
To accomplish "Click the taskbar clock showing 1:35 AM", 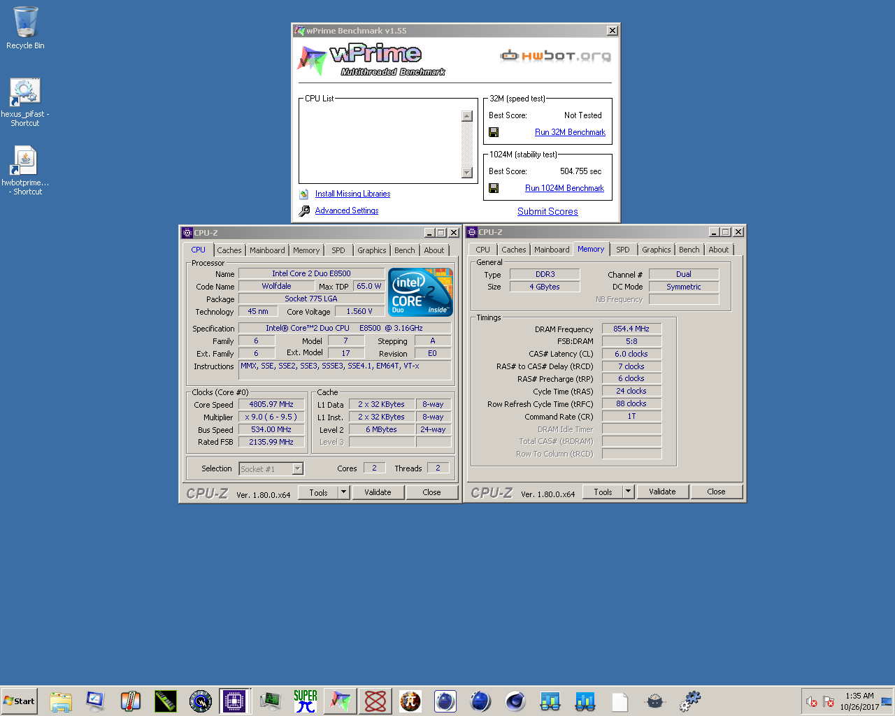I will pos(859,701).
